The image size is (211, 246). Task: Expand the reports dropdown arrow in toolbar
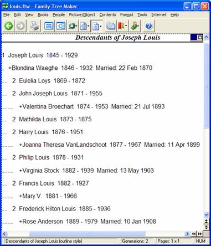tap(101, 26)
